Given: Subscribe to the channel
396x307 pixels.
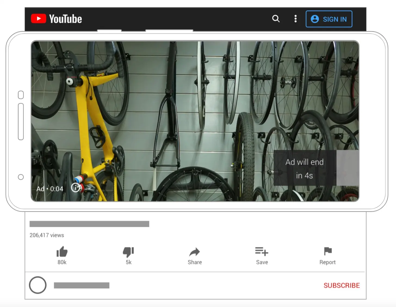Looking at the screenshot, I should click(342, 285).
